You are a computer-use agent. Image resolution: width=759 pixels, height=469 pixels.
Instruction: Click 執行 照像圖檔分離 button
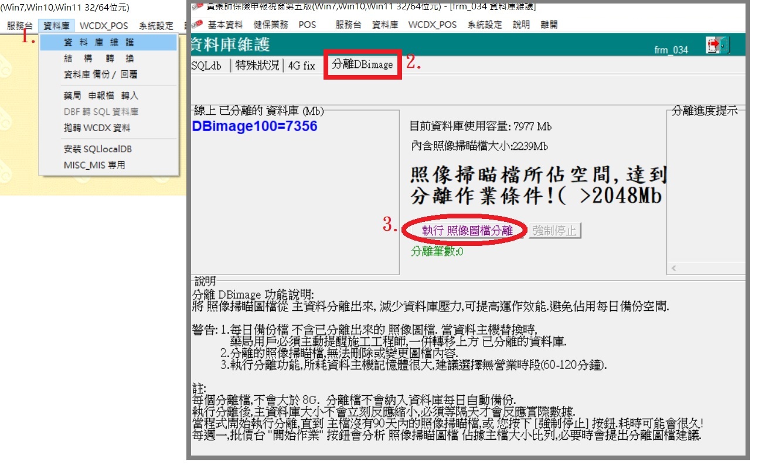coord(468,231)
